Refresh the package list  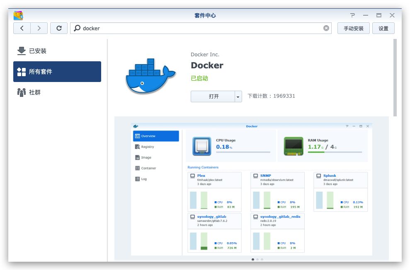point(58,28)
